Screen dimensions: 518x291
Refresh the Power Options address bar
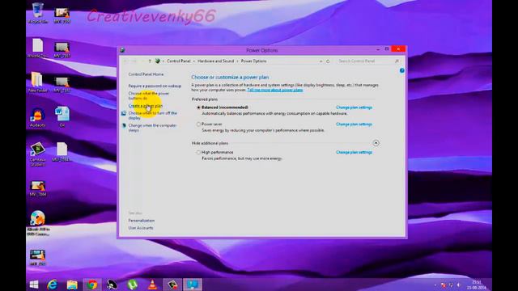click(x=328, y=61)
